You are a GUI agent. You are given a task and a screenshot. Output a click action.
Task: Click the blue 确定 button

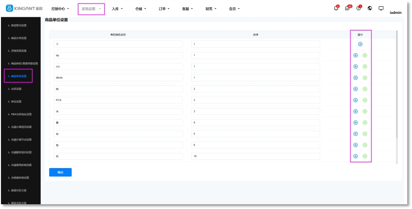coord(60,172)
